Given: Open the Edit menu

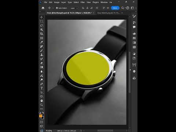Looking at the screenshot, I should pos(51,2).
